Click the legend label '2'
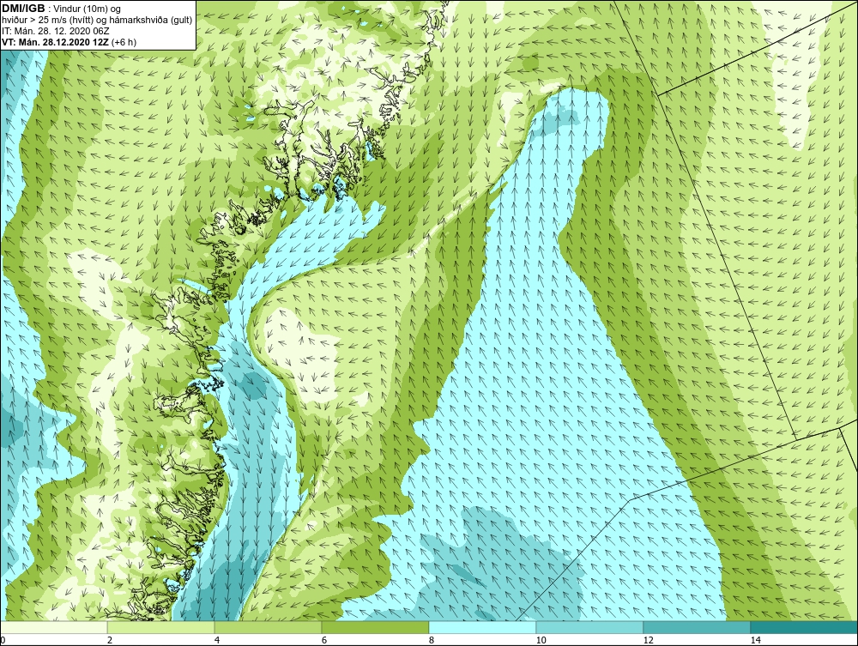The height and width of the screenshot is (646, 858). point(110,640)
